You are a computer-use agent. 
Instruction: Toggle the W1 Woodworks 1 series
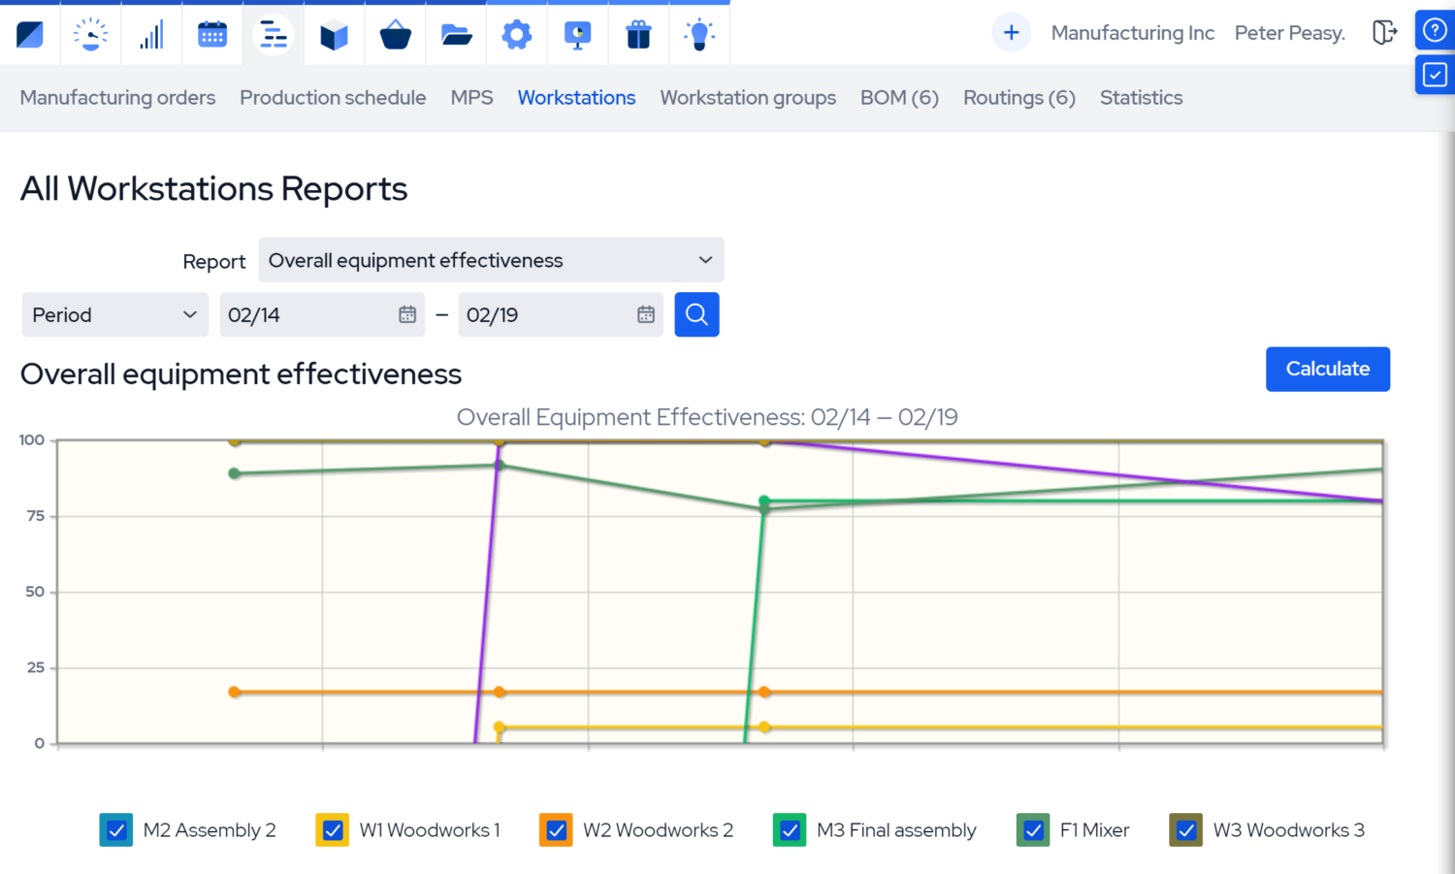333,830
